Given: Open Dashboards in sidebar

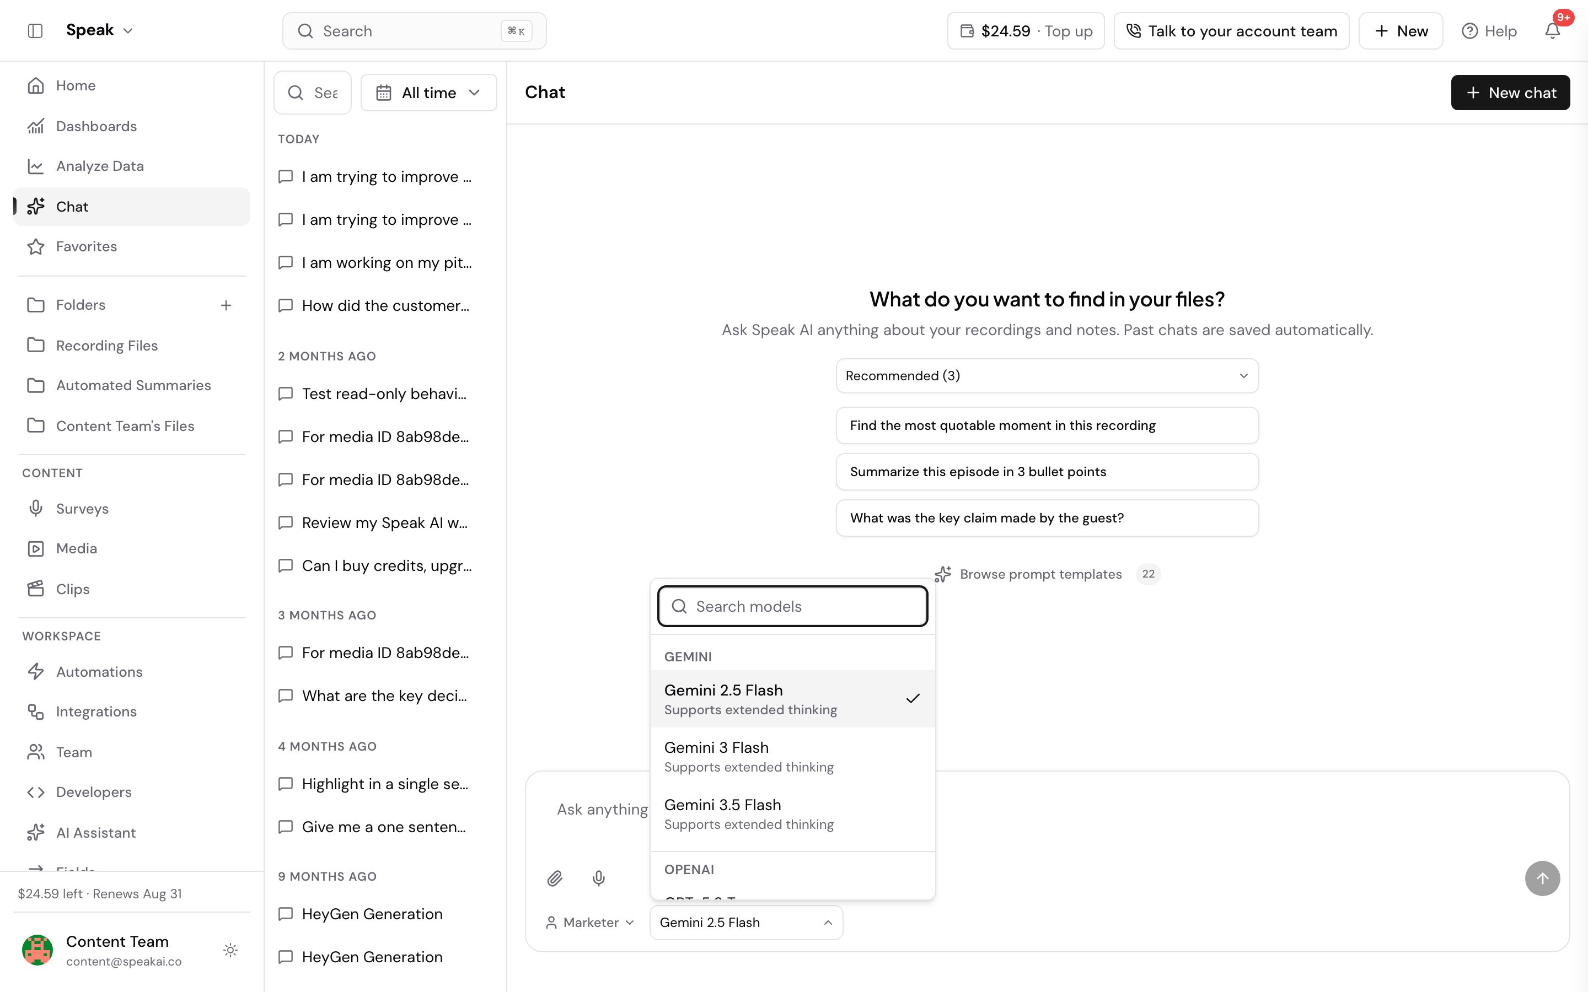Looking at the screenshot, I should 131,126.
